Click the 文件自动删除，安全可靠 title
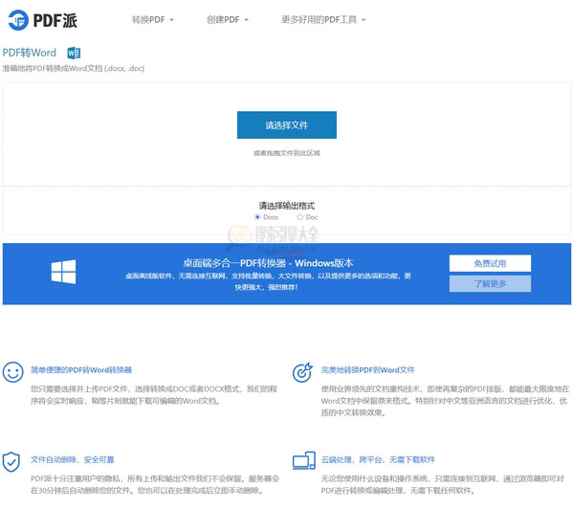This screenshot has height=509, width=573. click(x=73, y=459)
